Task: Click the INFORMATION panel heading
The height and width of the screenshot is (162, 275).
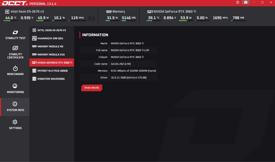Action: point(95,35)
